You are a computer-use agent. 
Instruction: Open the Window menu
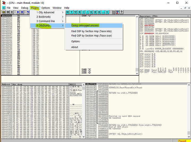click(57, 8)
